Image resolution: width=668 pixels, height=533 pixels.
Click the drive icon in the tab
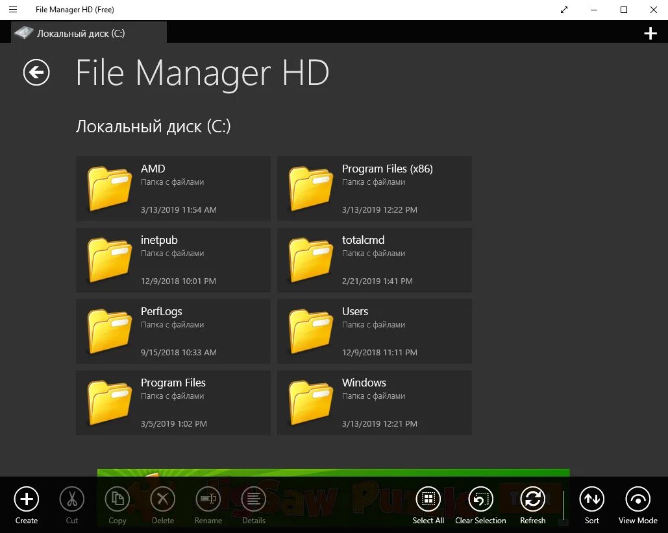24,33
